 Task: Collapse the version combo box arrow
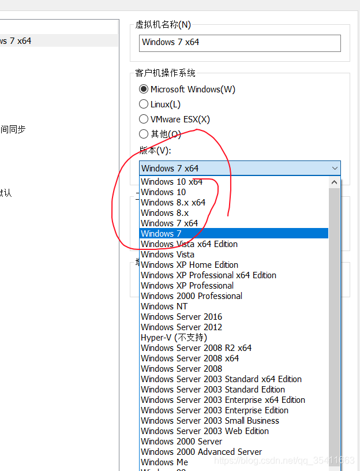335,168
